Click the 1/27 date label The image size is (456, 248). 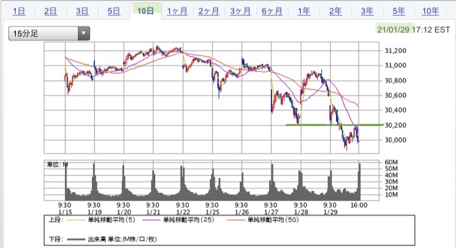(271, 212)
